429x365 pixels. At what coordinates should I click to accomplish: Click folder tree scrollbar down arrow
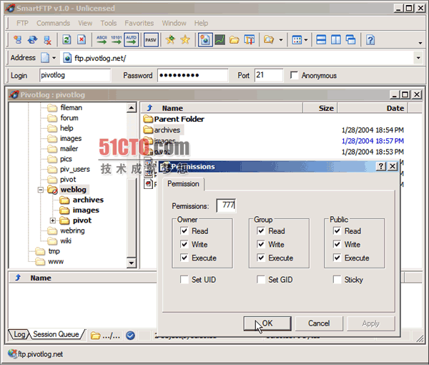point(132,263)
